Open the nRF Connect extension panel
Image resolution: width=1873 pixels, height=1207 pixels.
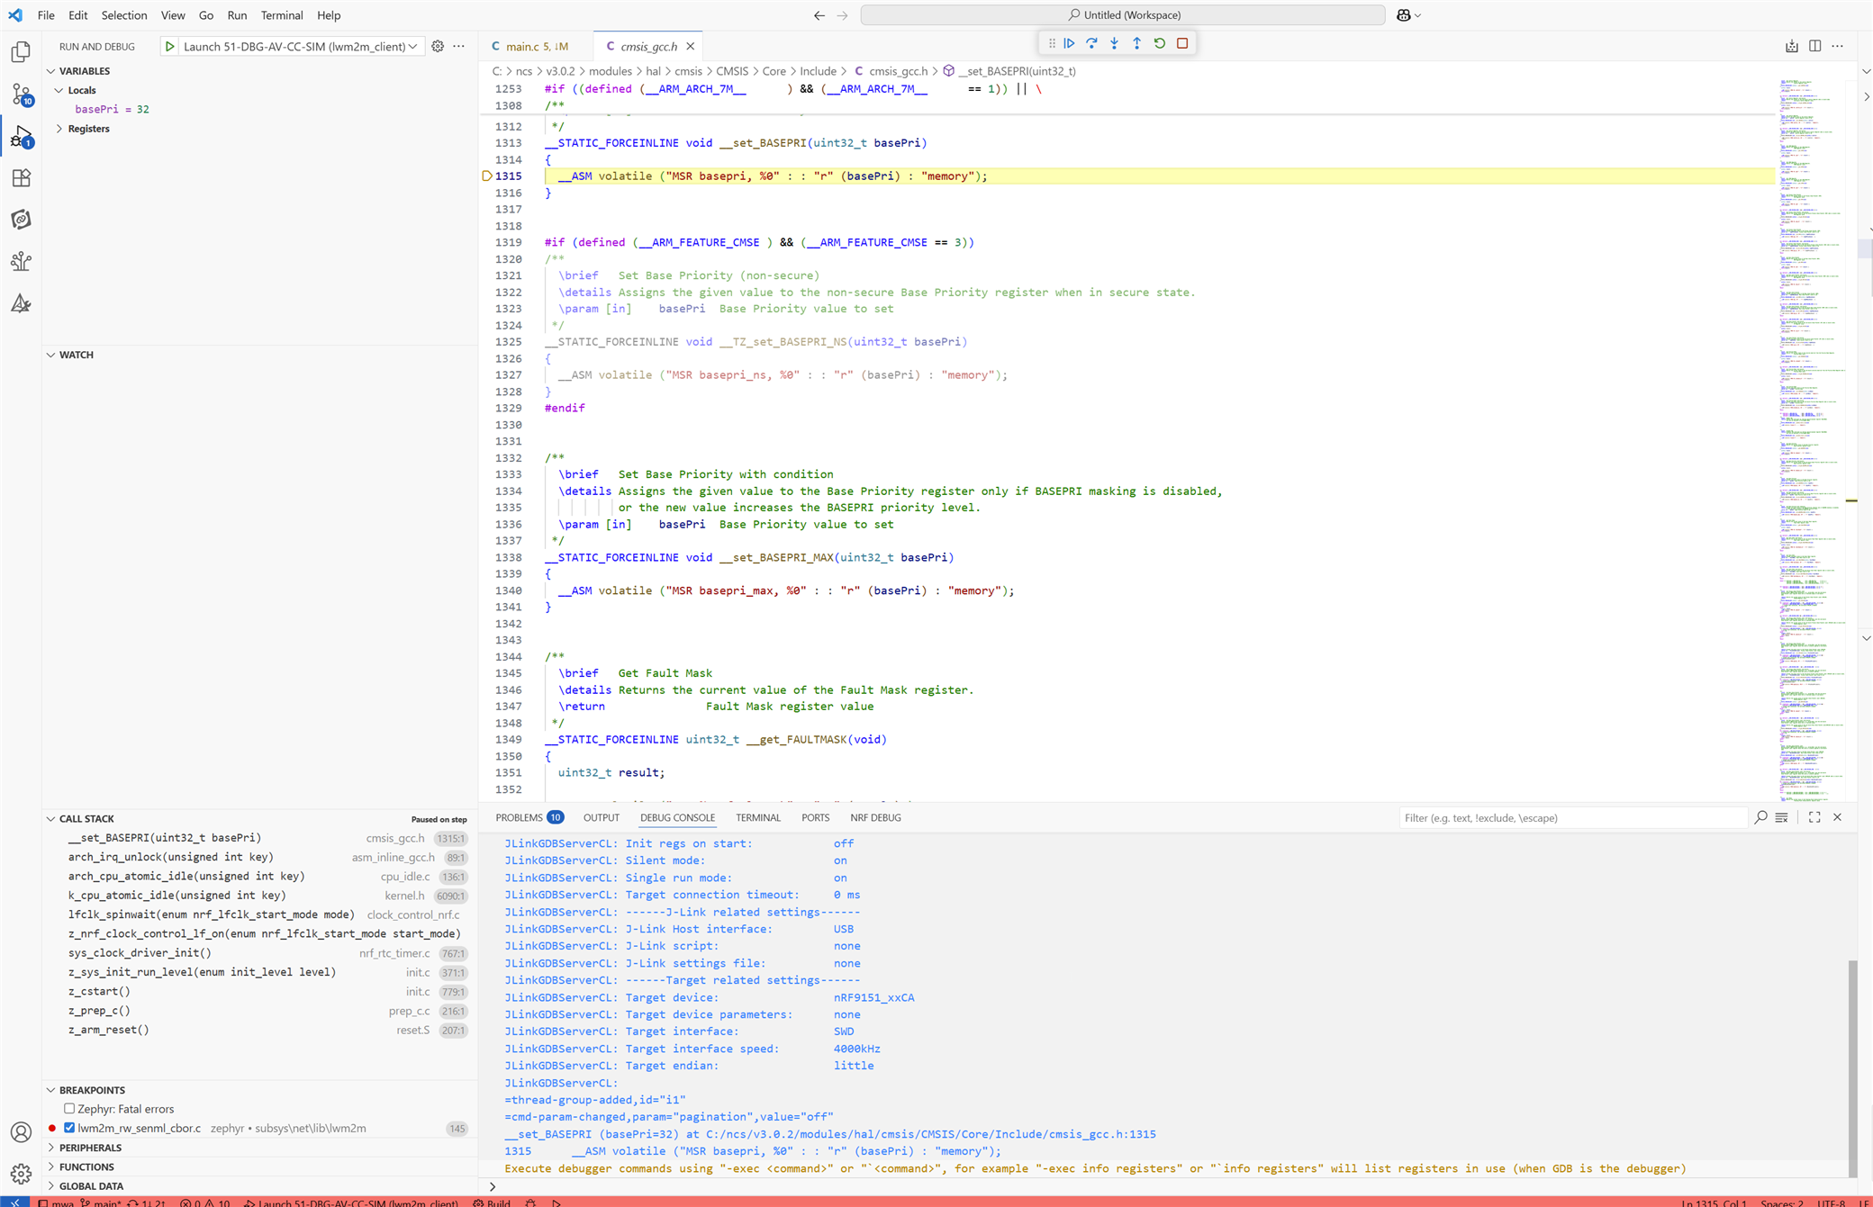click(x=20, y=219)
